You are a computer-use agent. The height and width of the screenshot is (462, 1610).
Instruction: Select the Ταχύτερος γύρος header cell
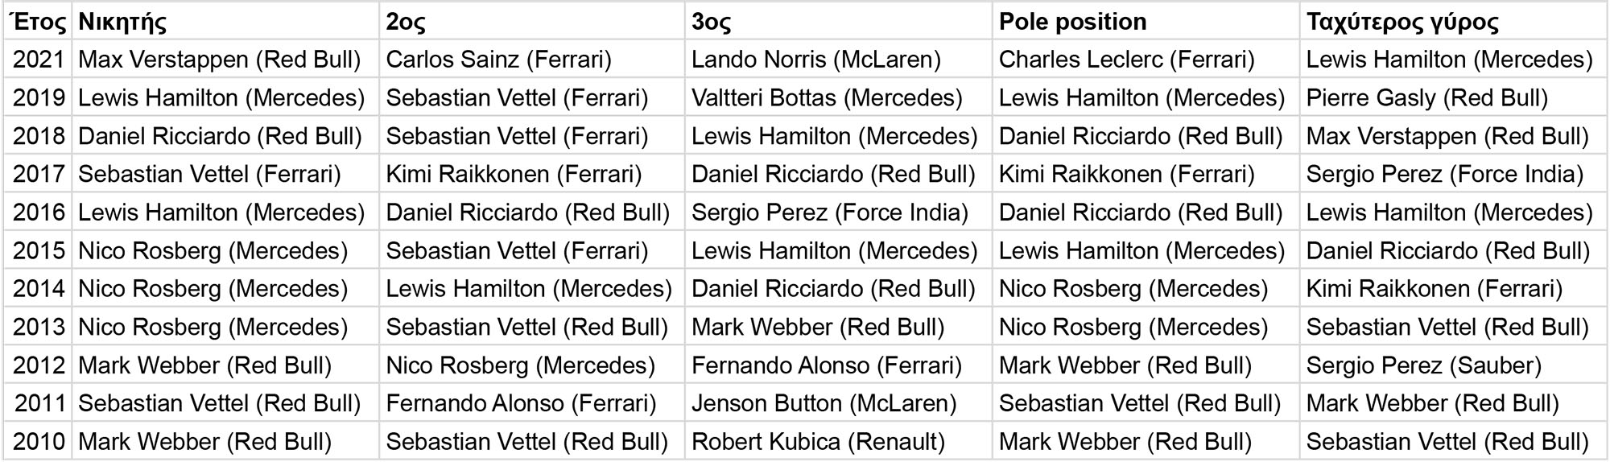[1453, 22]
